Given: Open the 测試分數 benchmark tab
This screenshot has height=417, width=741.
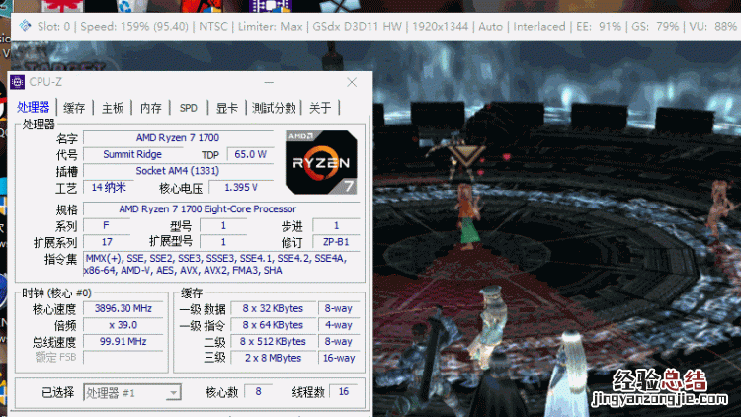Looking at the screenshot, I should click(274, 108).
